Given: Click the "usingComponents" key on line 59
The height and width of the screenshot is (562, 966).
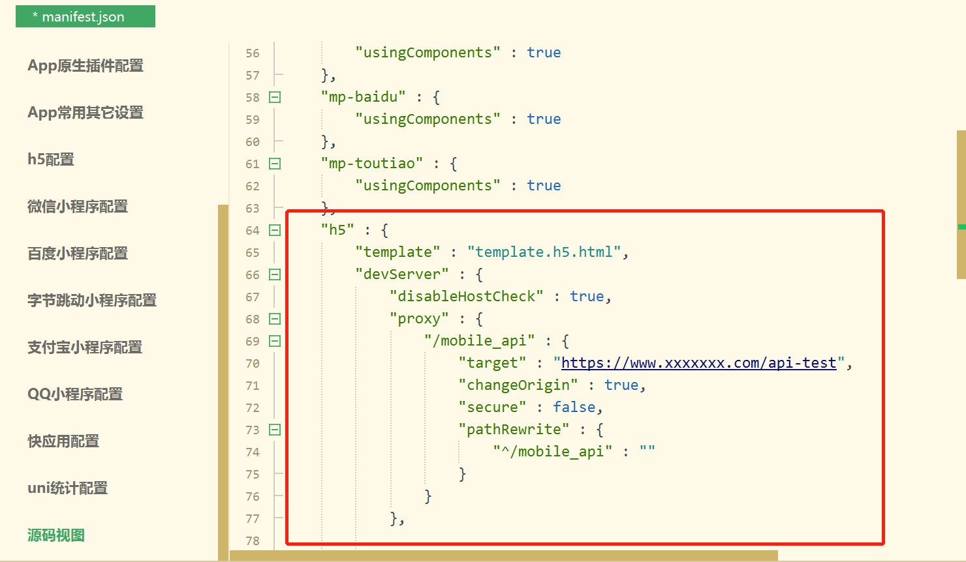Looking at the screenshot, I should pyautogui.click(x=428, y=119).
